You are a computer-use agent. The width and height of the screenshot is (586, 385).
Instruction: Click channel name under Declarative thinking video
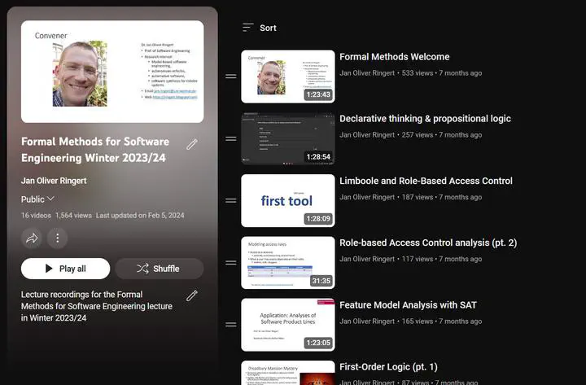[367, 135]
